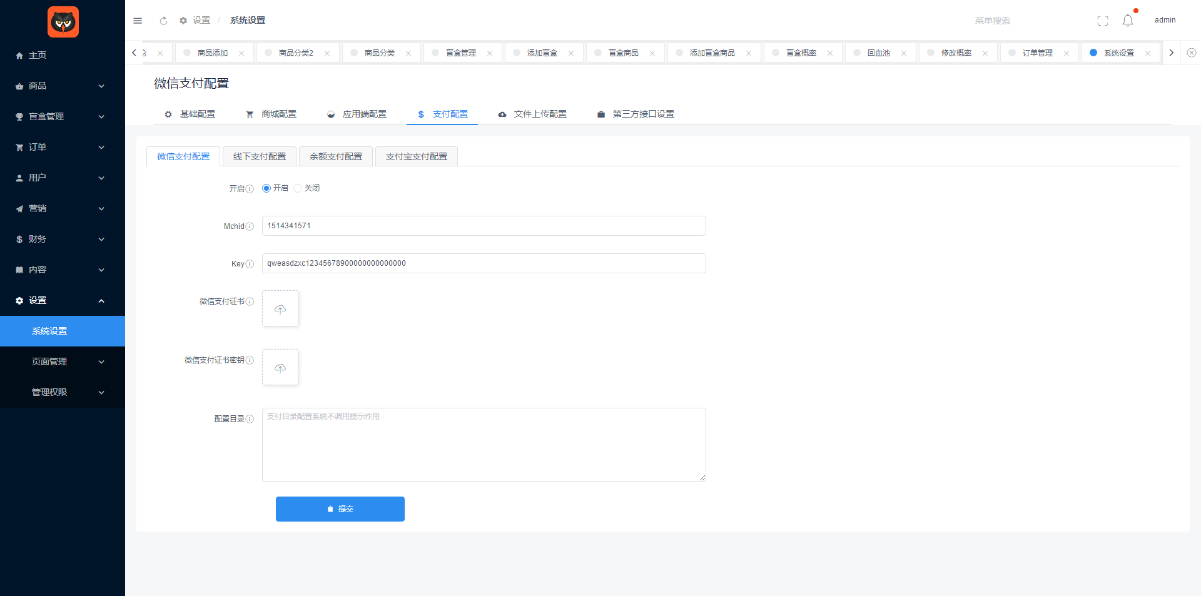Collapse the 设置 sidebar menu
This screenshot has width=1201, height=596.
tap(63, 300)
